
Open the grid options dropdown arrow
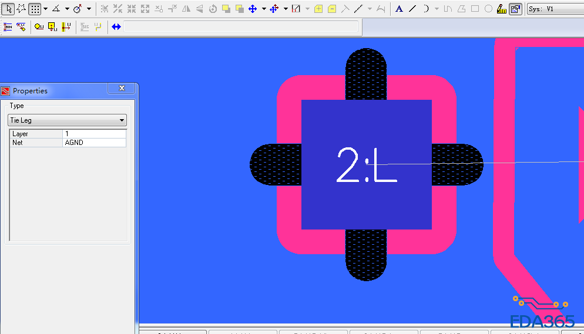coord(45,9)
